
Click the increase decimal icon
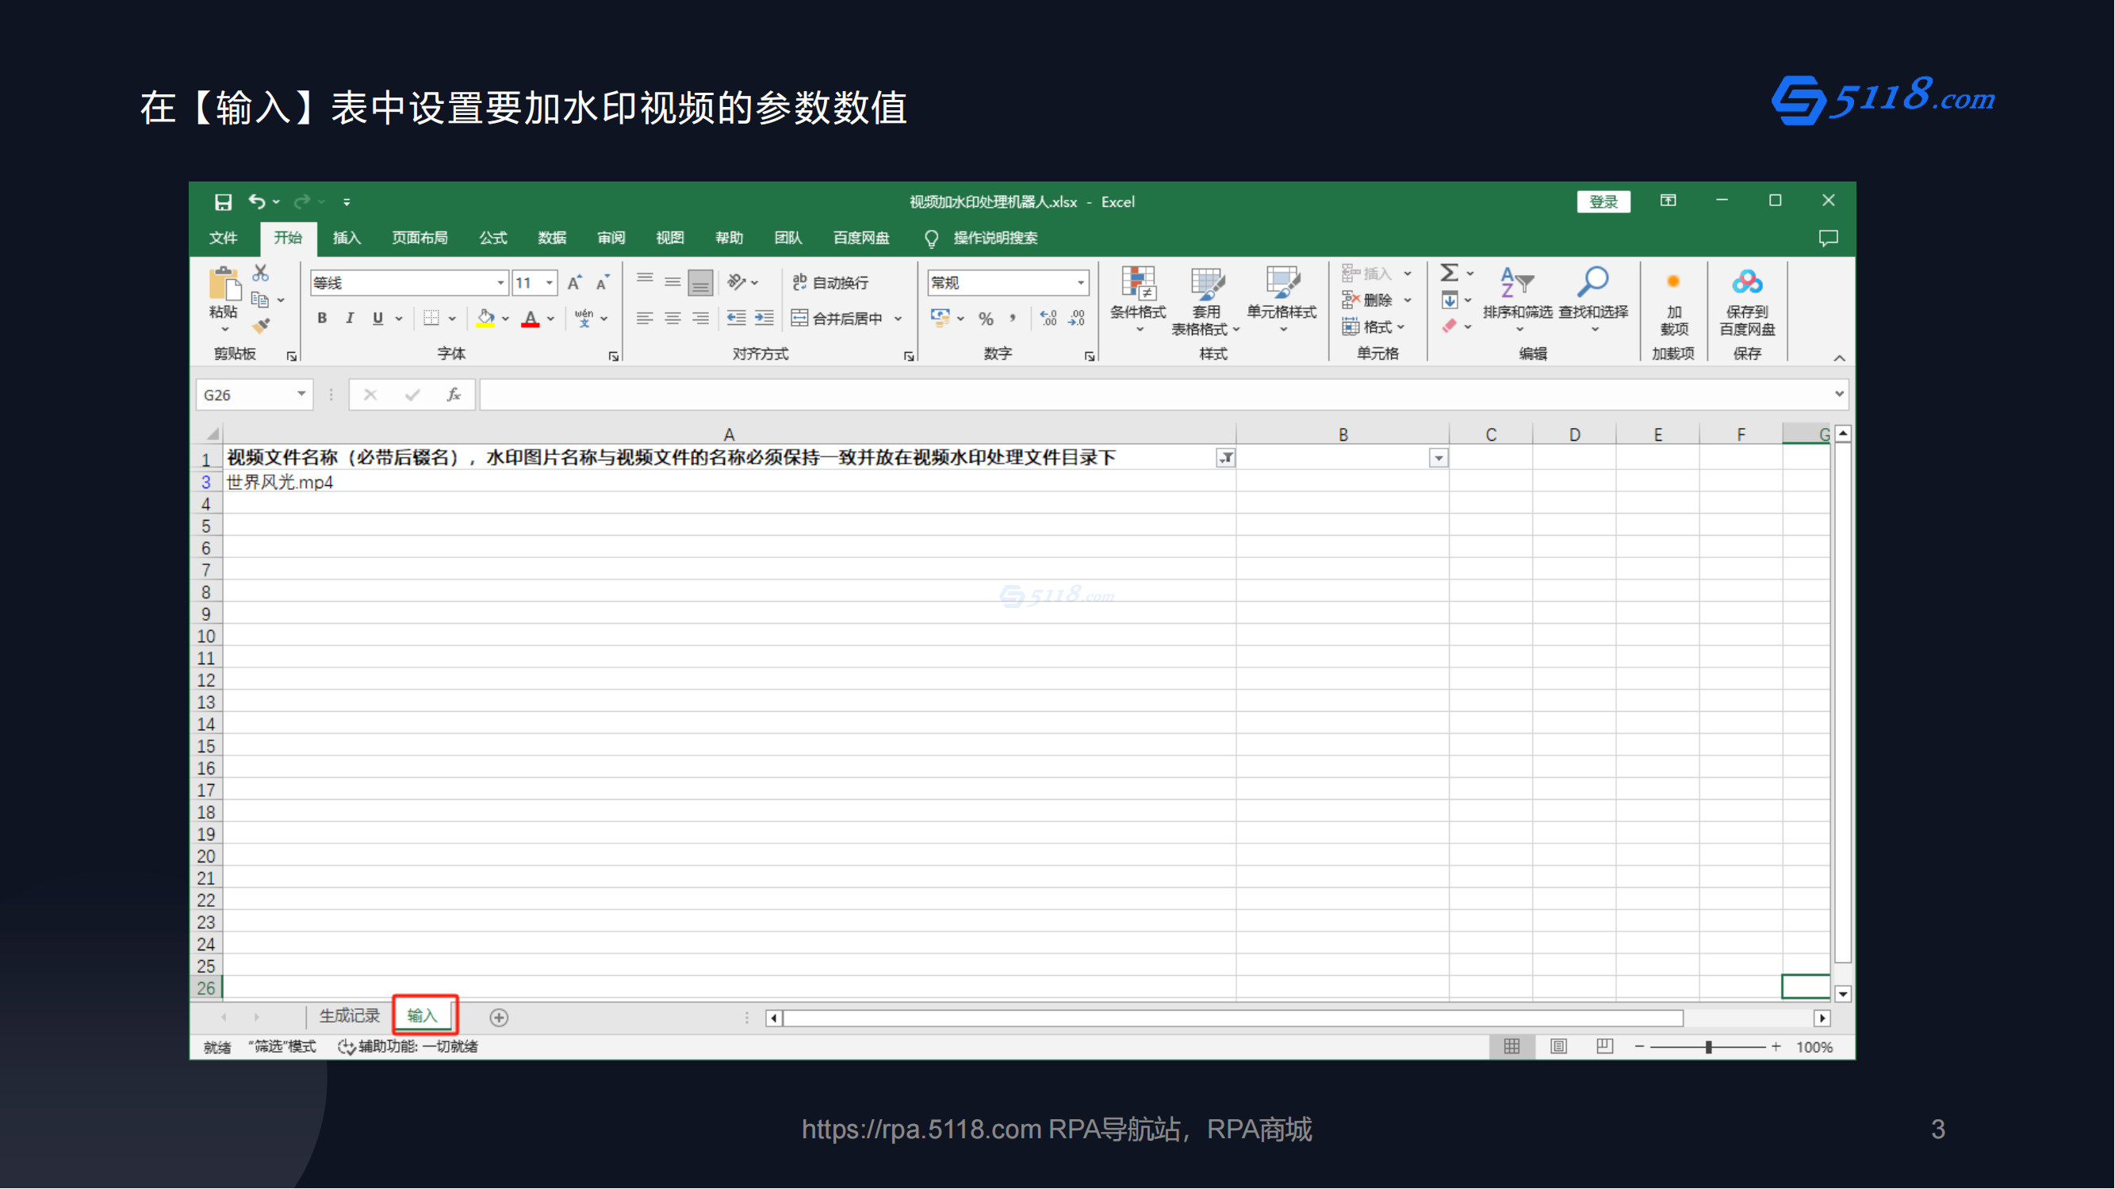[1048, 319]
